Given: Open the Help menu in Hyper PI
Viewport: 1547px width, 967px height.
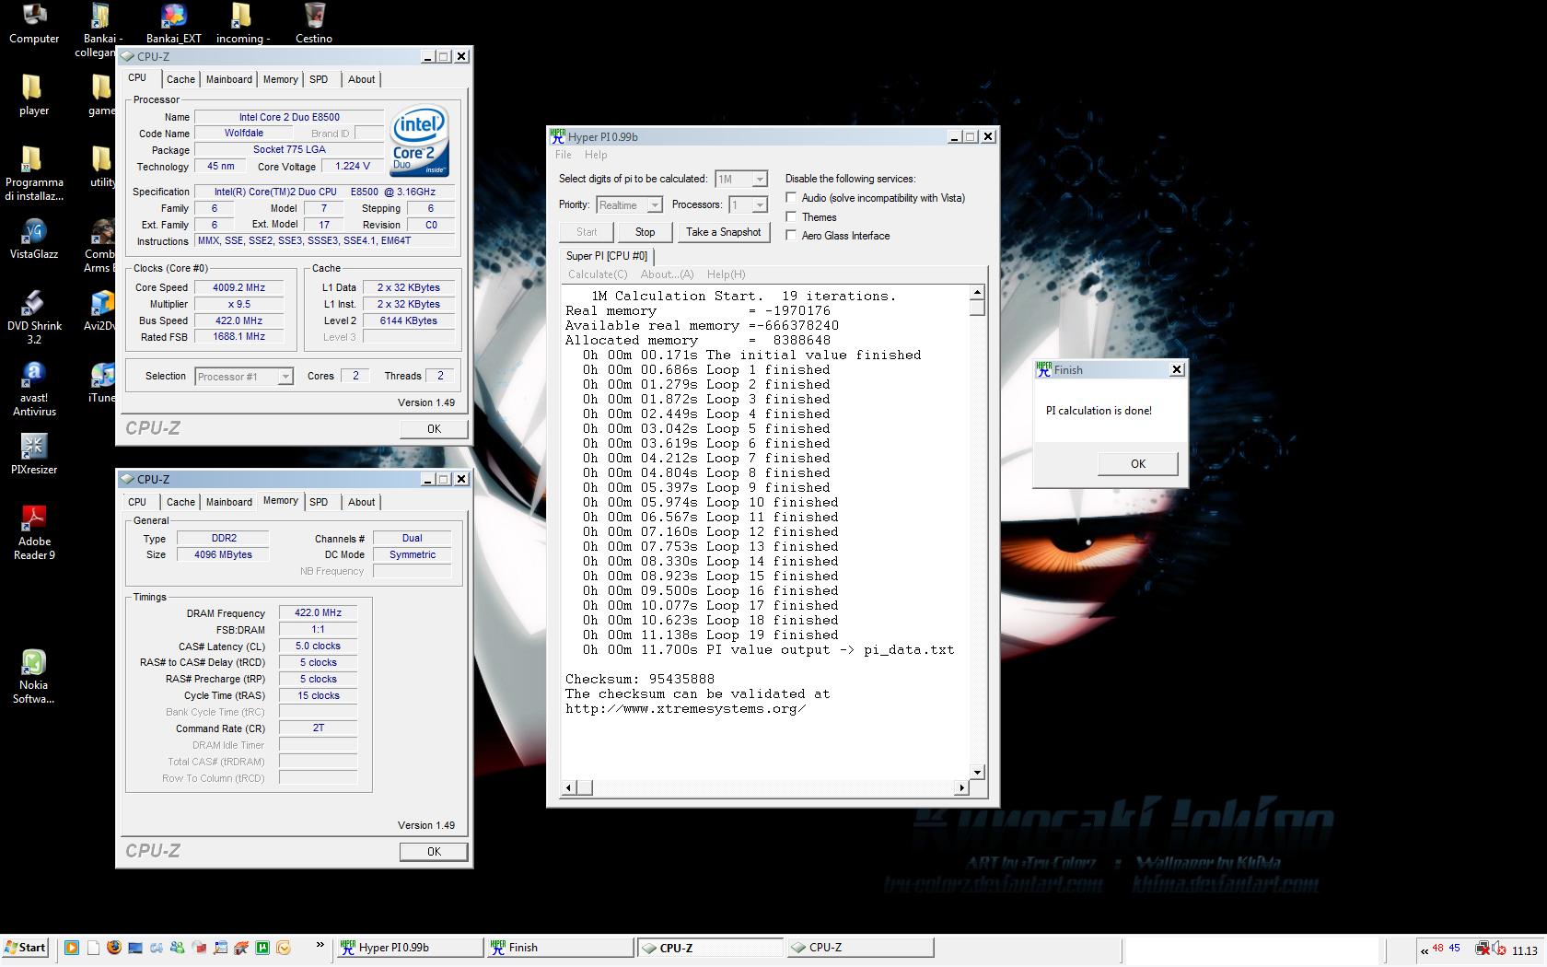Looking at the screenshot, I should click(x=596, y=155).
